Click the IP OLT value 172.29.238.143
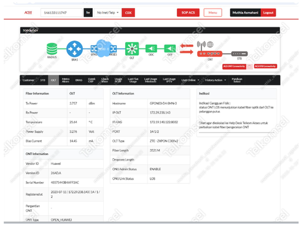 [160, 113]
